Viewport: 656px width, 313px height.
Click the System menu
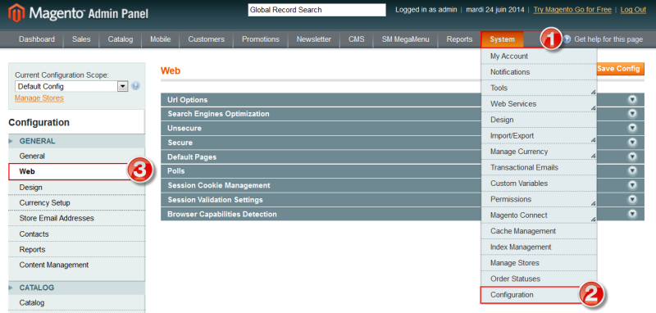pyautogui.click(x=502, y=39)
